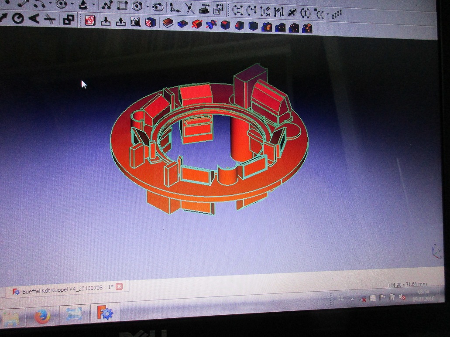Create a Revolution feature

tap(197, 24)
